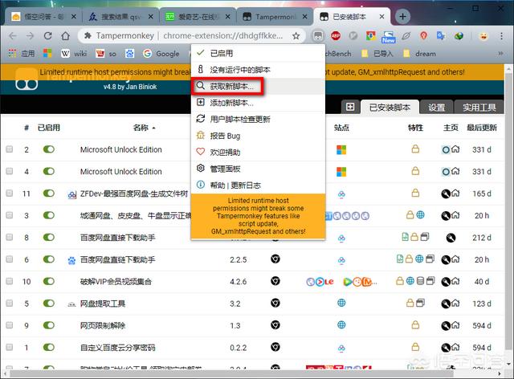Screen dimensions: 514x379
Task: Click the vertical scrollbar down arrow
Action: point(508,364)
